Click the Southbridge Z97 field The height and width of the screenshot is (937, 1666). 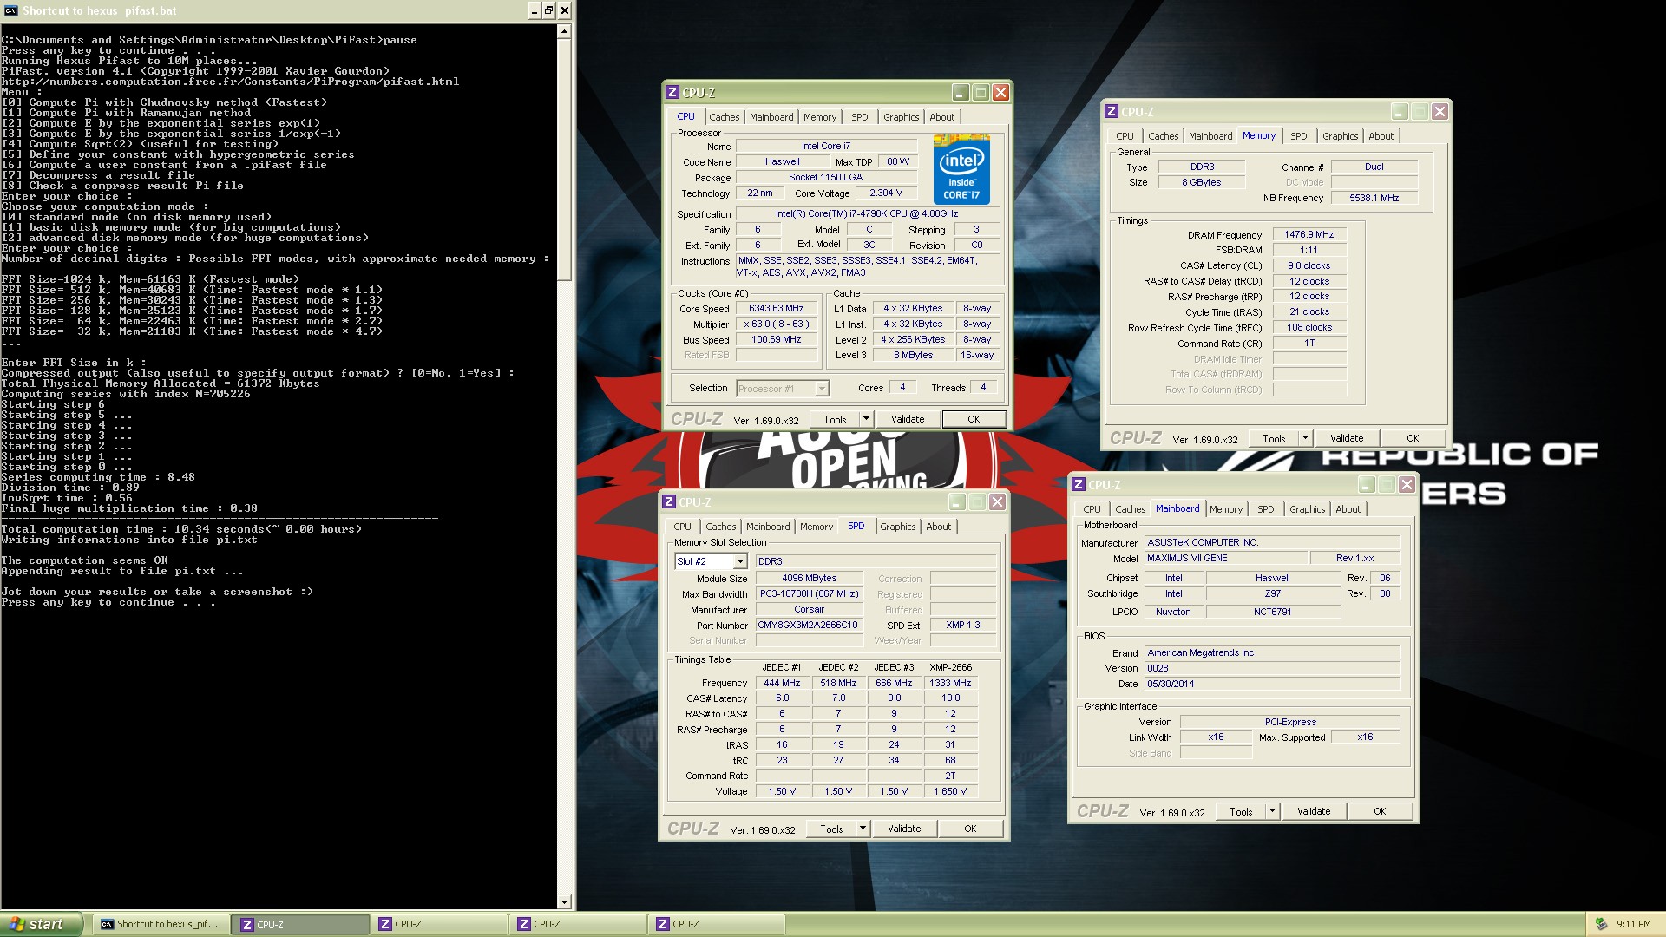coord(1273,594)
